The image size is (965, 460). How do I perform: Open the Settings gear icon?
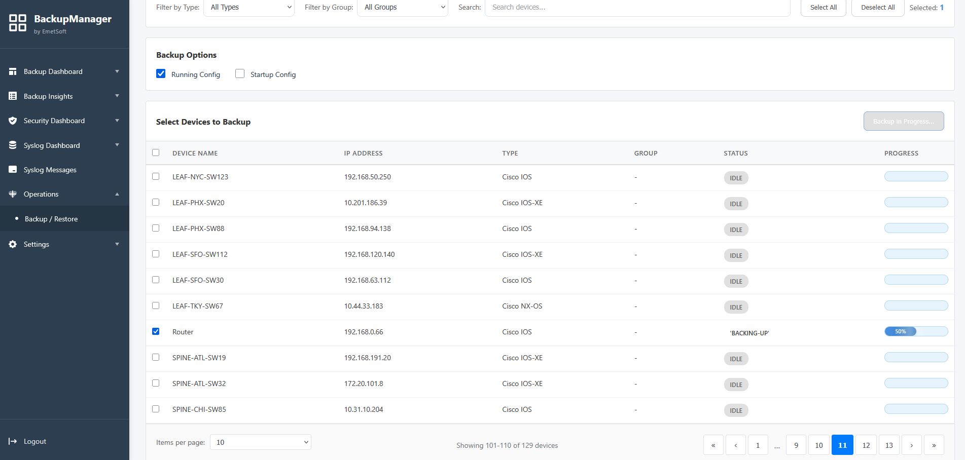tap(13, 244)
